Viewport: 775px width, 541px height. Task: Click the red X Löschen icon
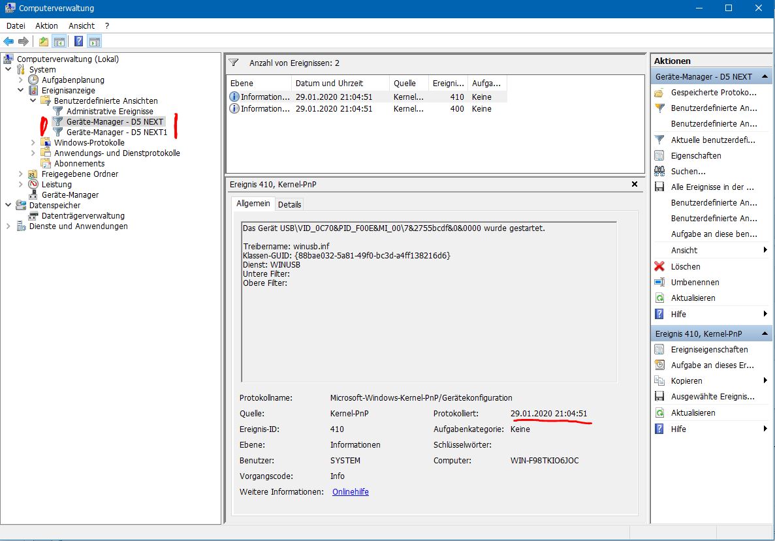659,266
